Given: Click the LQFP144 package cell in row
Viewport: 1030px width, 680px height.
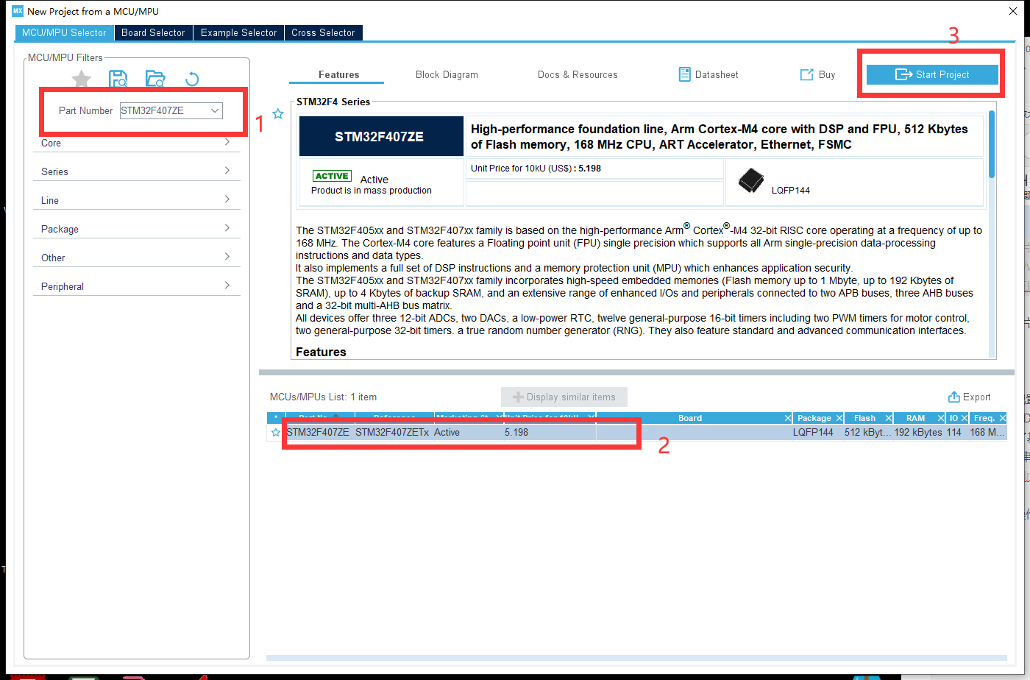Looking at the screenshot, I should 813,433.
